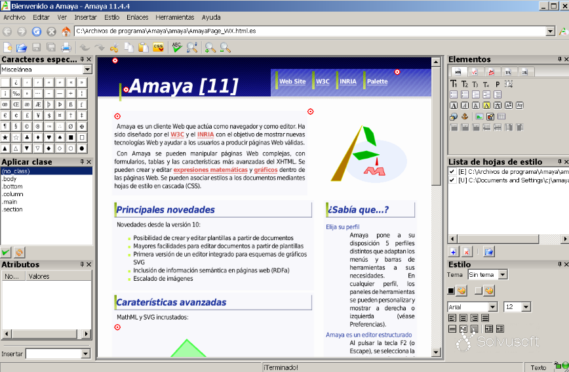Open the Insertar menu
The image size is (569, 372).
86,17
